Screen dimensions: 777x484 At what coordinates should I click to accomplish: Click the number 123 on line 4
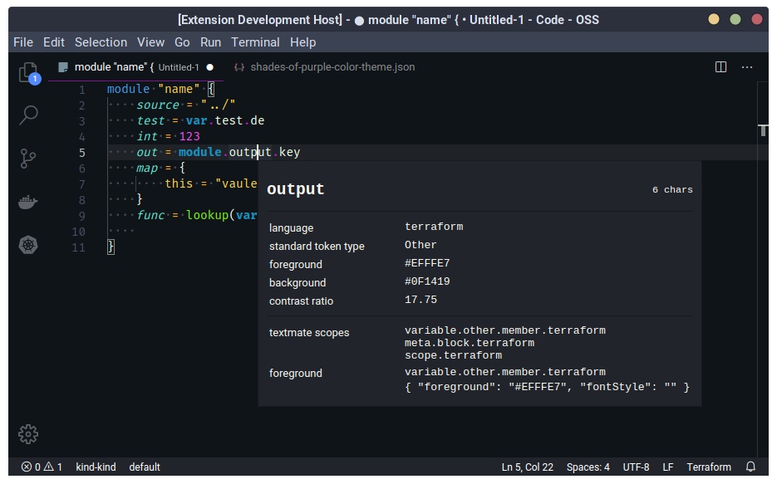click(x=189, y=136)
